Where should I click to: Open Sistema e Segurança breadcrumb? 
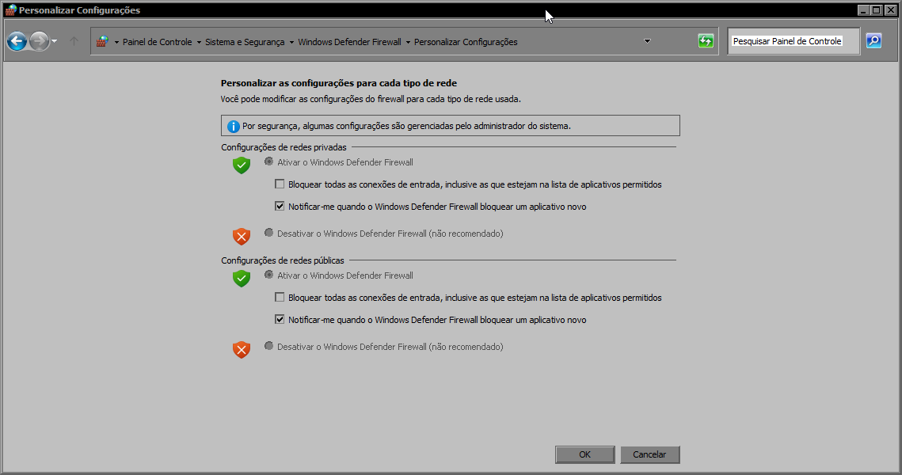245,42
